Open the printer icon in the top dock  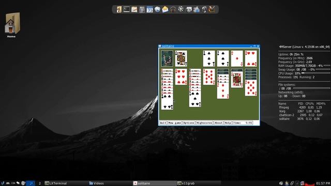coord(188,9)
